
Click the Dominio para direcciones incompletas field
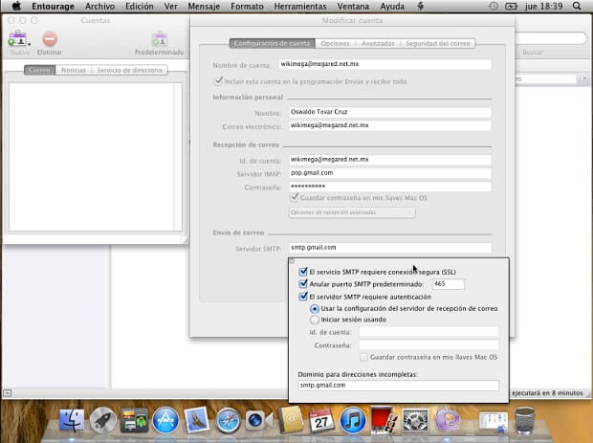[x=398, y=386]
